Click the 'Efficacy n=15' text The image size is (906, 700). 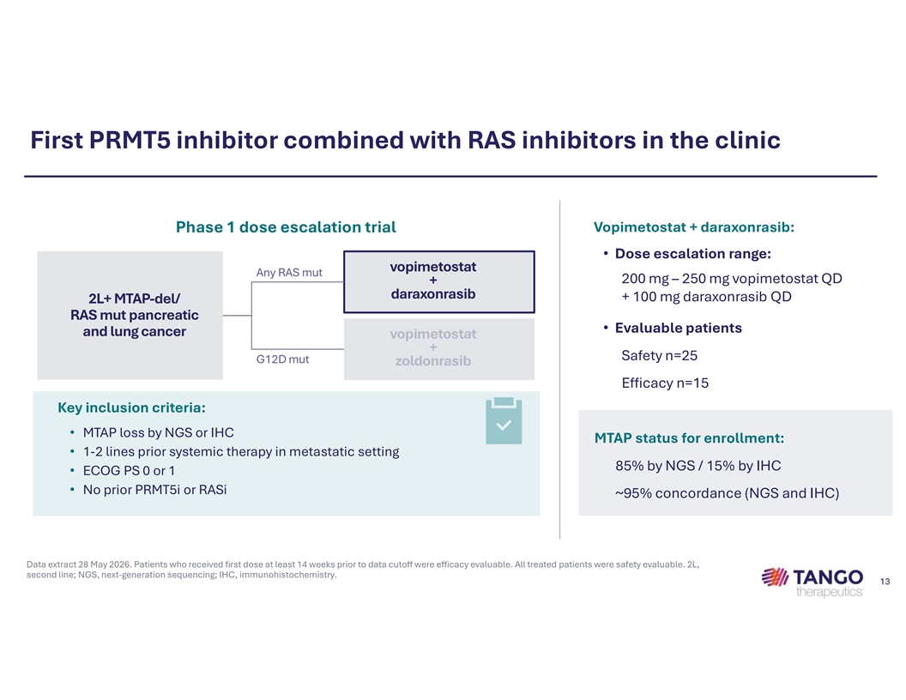coord(665,383)
